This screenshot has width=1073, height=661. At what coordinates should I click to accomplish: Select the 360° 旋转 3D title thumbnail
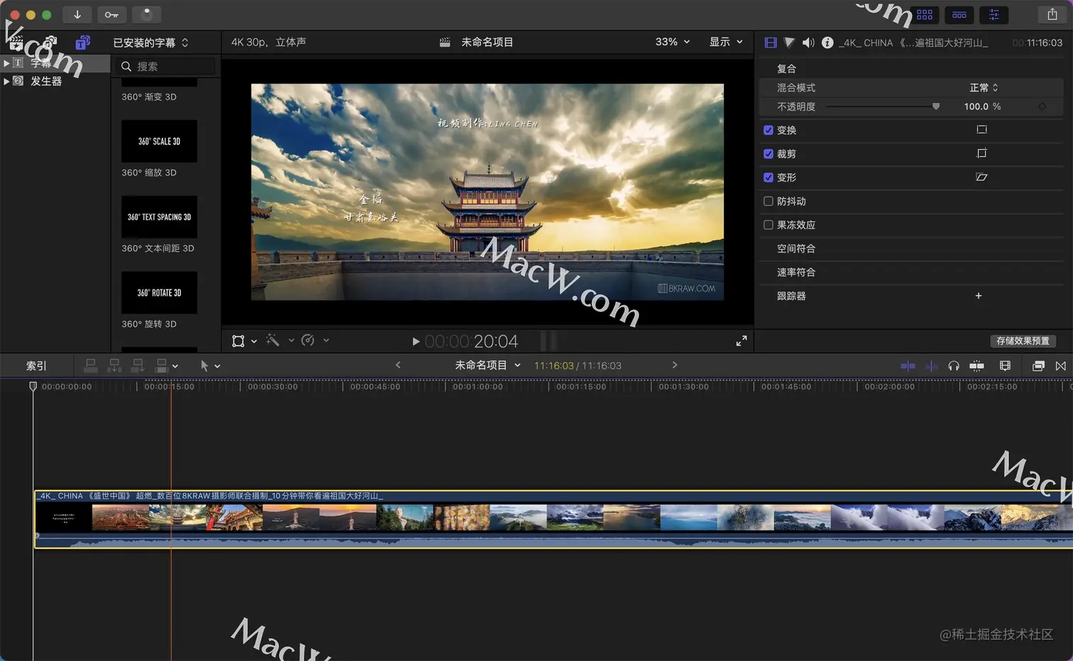pos(159,293)
